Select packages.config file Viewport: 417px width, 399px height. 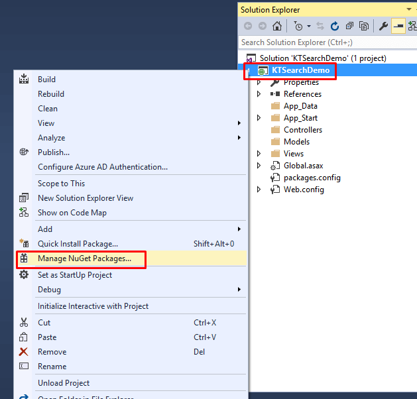[x=312, y=178]
